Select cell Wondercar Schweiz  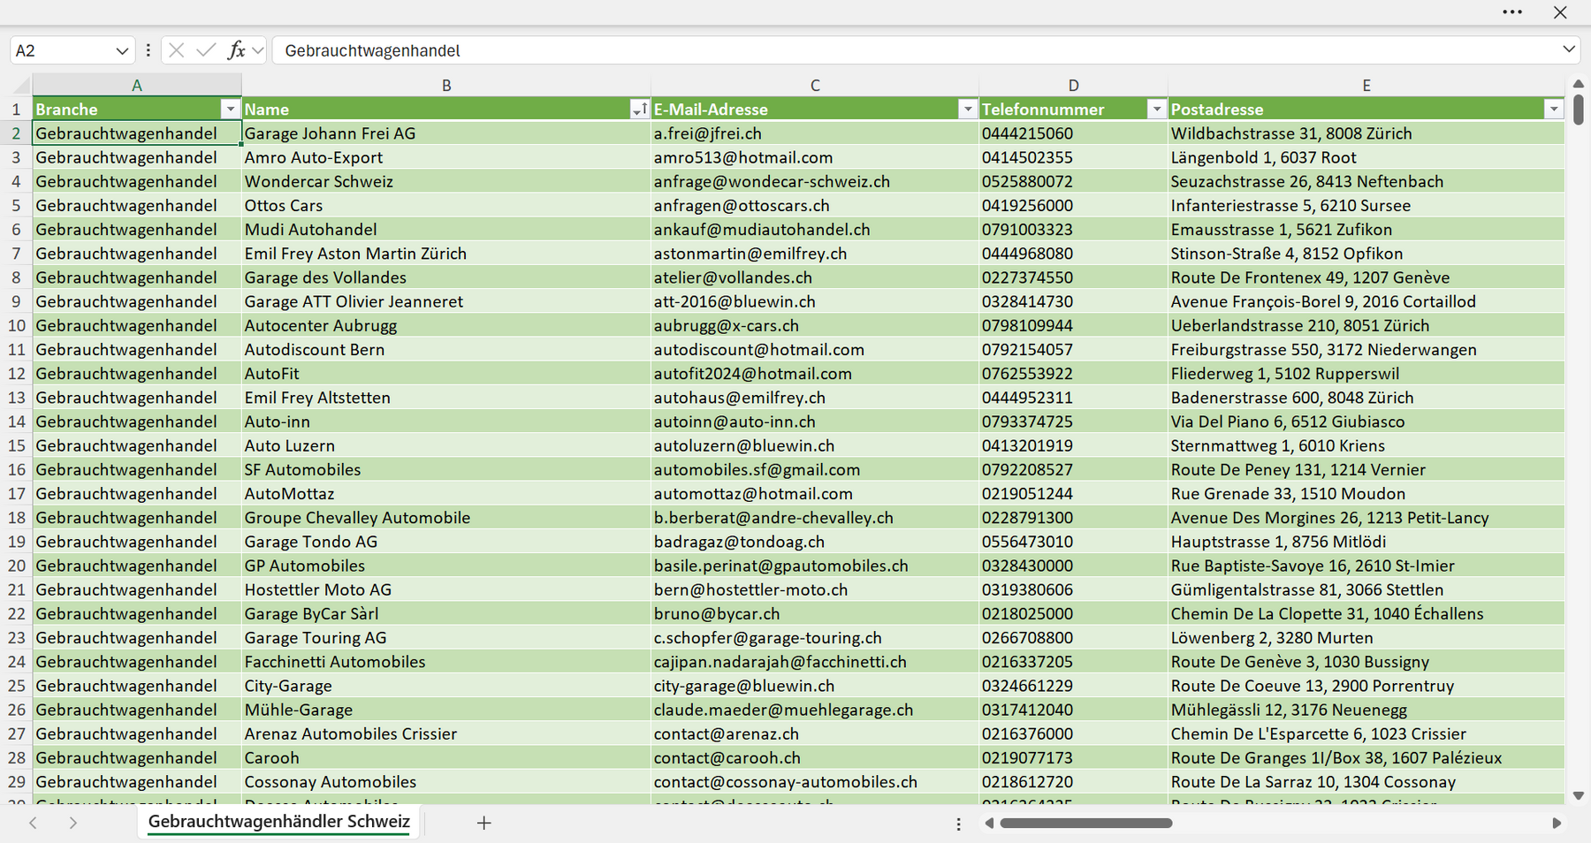point(446,181)
